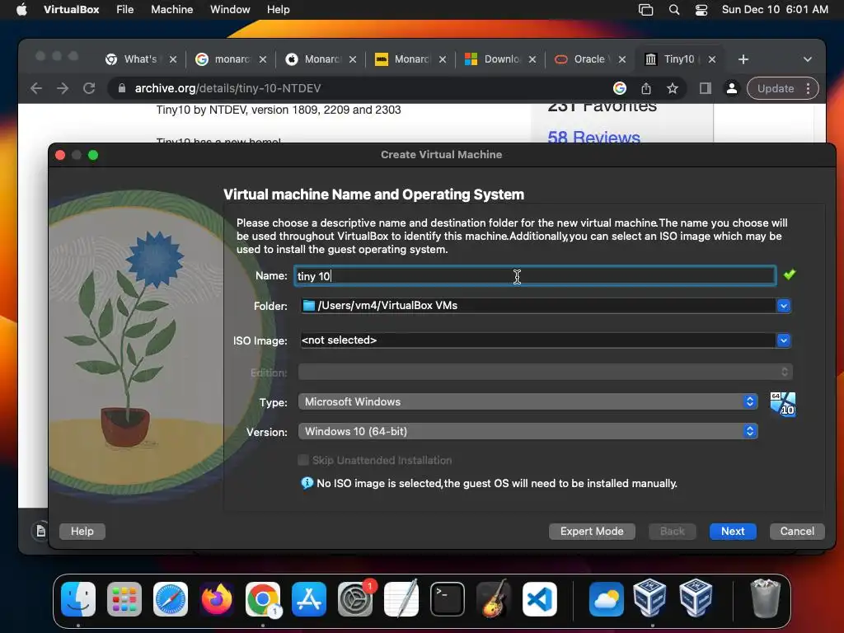Open the Version dropdown Windows 10 (64-bit)
The height and width of the screenshot is (633, 844).
point(528,431)
